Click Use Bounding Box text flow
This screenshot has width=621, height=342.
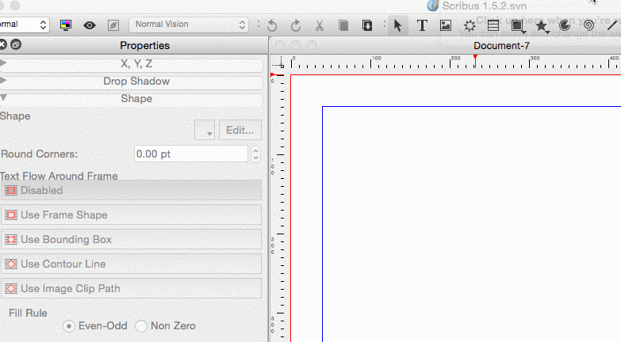click(x=131, y=239)
